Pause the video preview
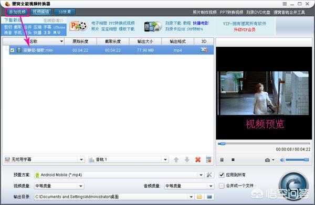This screenshot has width=315, height=205. point(222,160)
